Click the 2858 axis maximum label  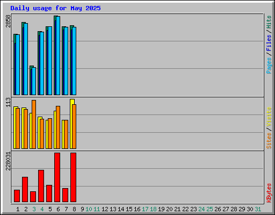[x=8, y=21]
